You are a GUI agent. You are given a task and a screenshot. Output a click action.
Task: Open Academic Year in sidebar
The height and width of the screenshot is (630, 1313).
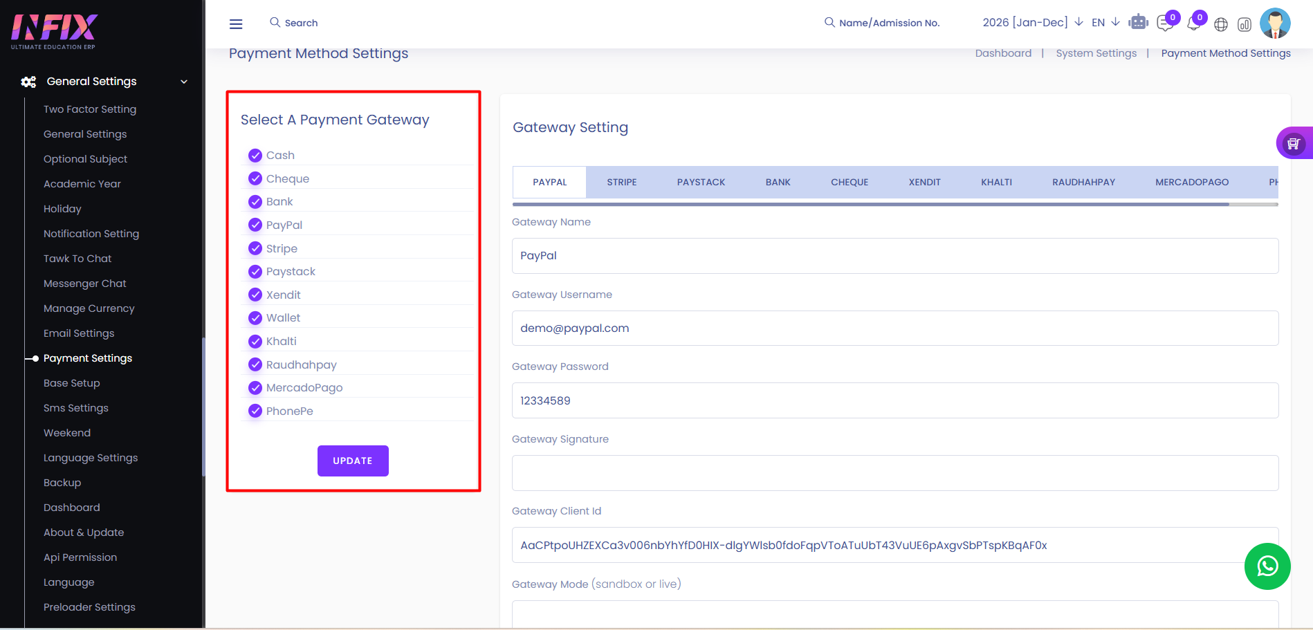click(x=82, y=184)
